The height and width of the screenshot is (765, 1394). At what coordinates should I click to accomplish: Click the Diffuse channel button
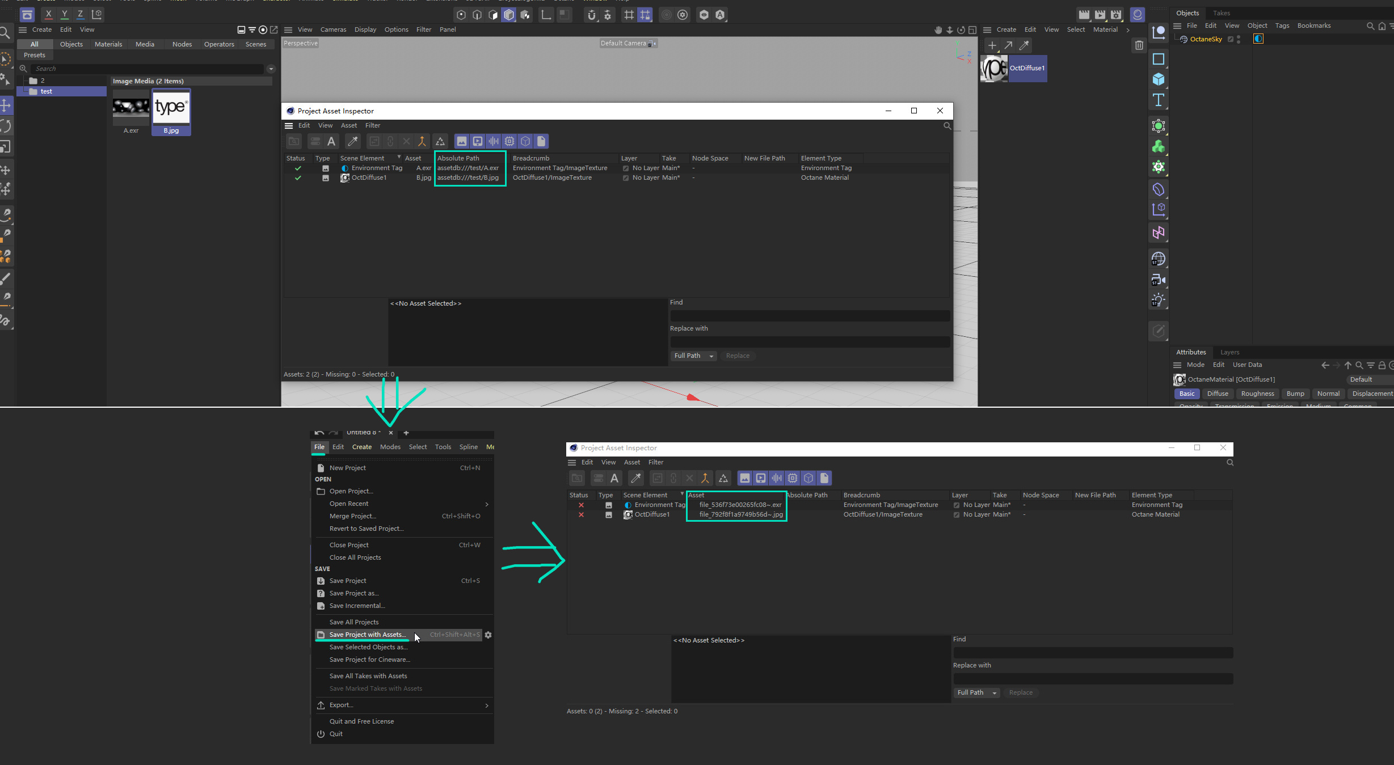[1217, 394]
